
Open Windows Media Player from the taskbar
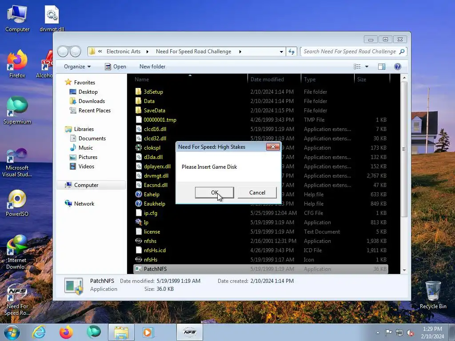[x=148, y=332]
